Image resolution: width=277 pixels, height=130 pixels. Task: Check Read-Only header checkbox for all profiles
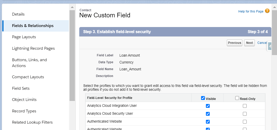[237, 98]
